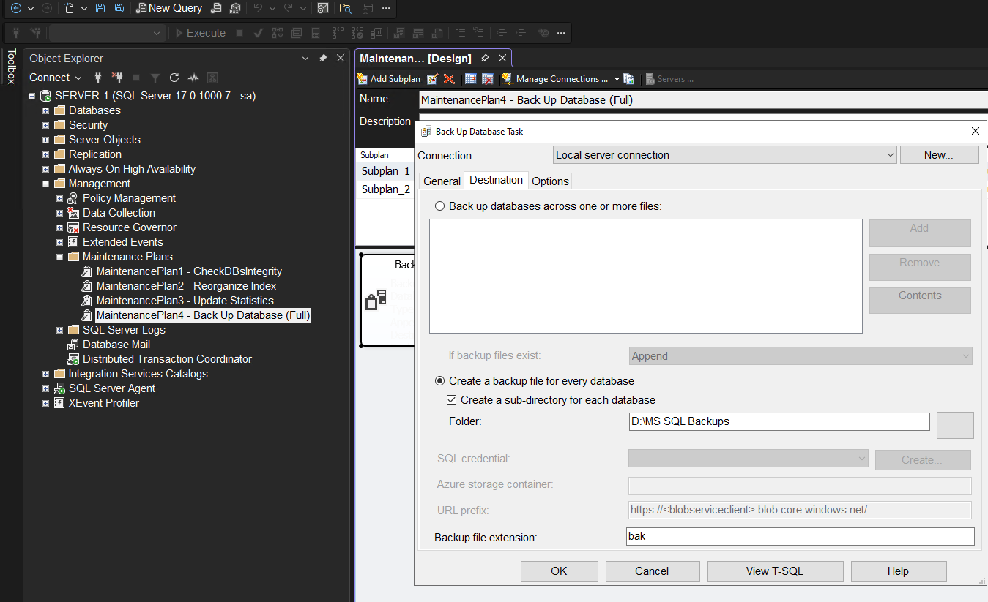Uncheck 'Create a sub-directory for each database'

coord(452,400)
